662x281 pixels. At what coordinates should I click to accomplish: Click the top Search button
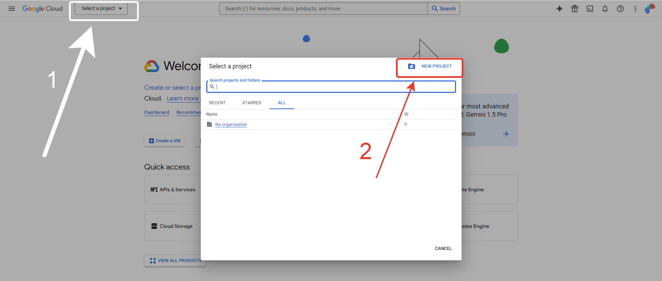444,9
